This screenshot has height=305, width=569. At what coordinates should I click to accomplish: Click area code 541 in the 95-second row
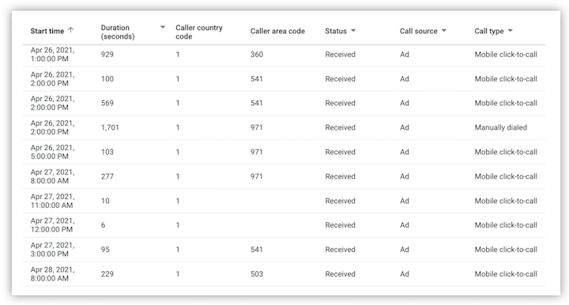point(256,250)
